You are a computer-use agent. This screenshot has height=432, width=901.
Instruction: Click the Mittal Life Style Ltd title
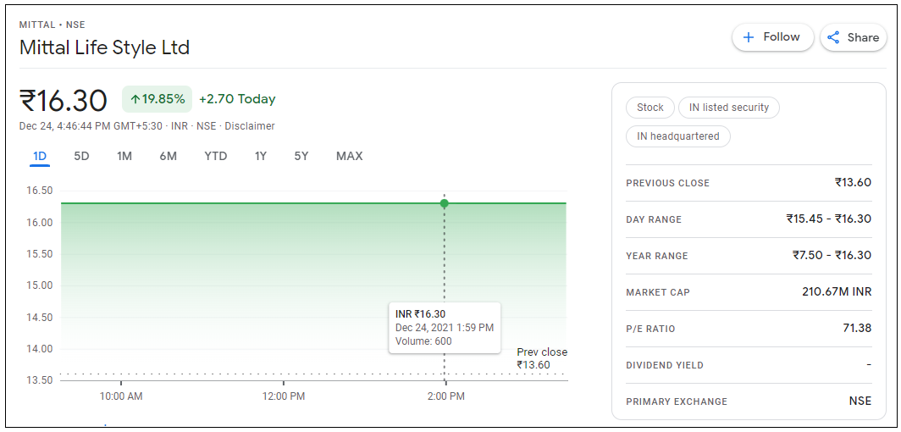[x=105, y=47]
